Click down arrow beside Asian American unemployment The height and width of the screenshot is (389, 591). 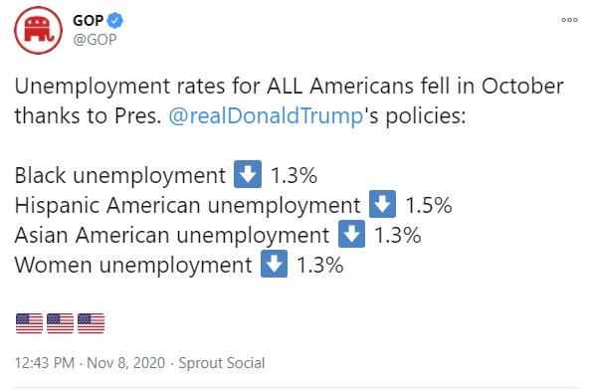point(351,234)
